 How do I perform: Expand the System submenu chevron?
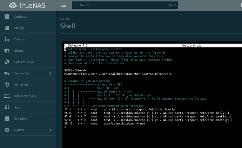click(x=50, y=130)
